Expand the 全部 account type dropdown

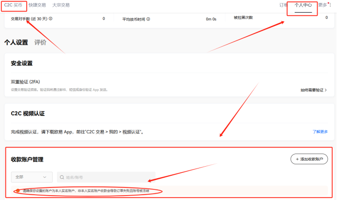(32, 177)
